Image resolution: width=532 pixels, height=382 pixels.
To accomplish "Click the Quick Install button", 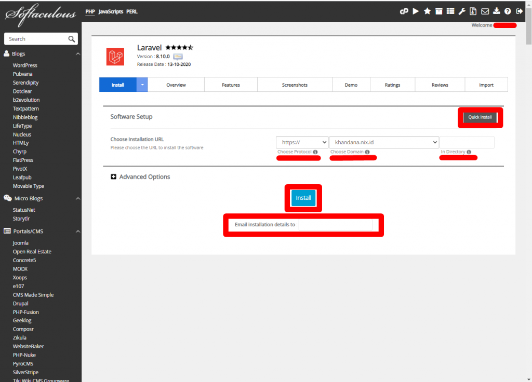I will (x=480, y=117).
